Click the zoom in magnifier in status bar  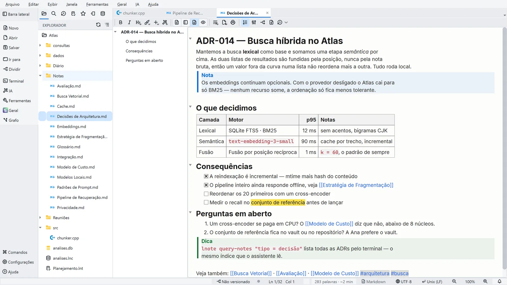pyautogui.click(x=485, y=282)
